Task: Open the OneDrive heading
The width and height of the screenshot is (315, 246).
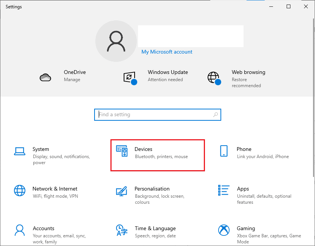Action: click(x=75, y=72)
